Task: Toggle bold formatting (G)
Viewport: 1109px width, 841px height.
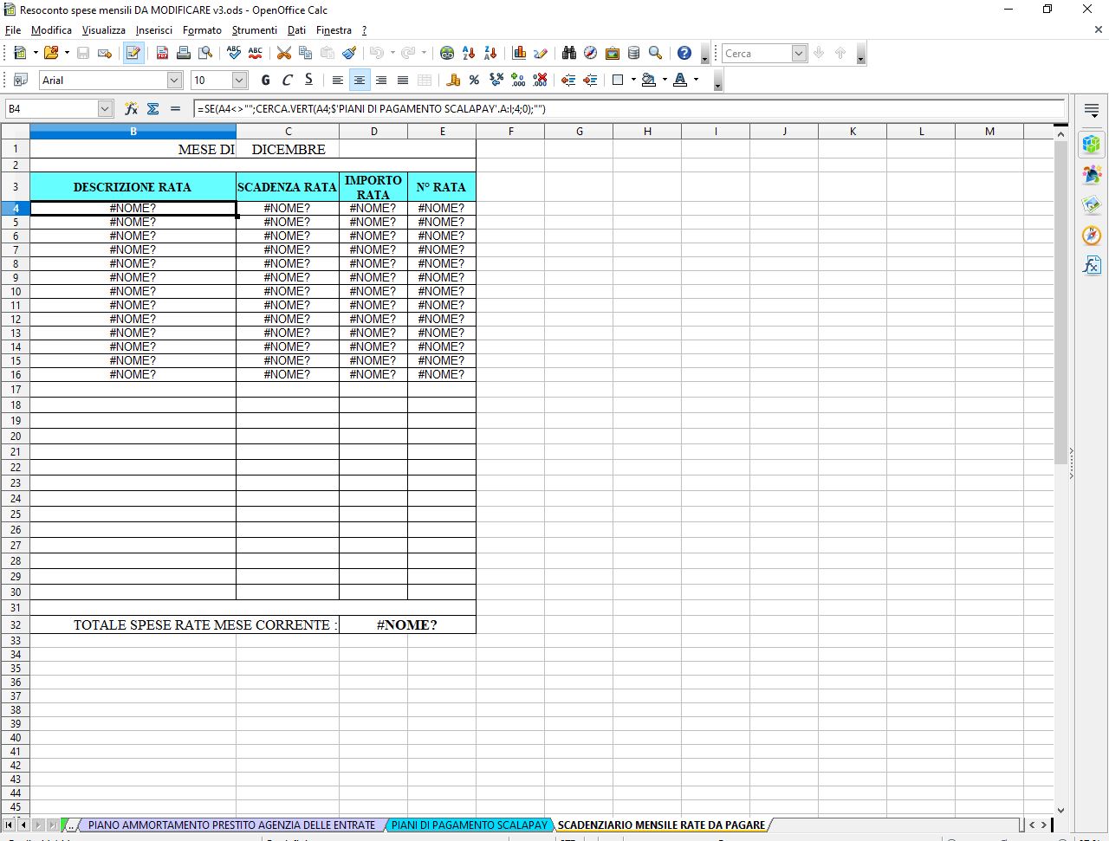Action: [x=265, y=80]
